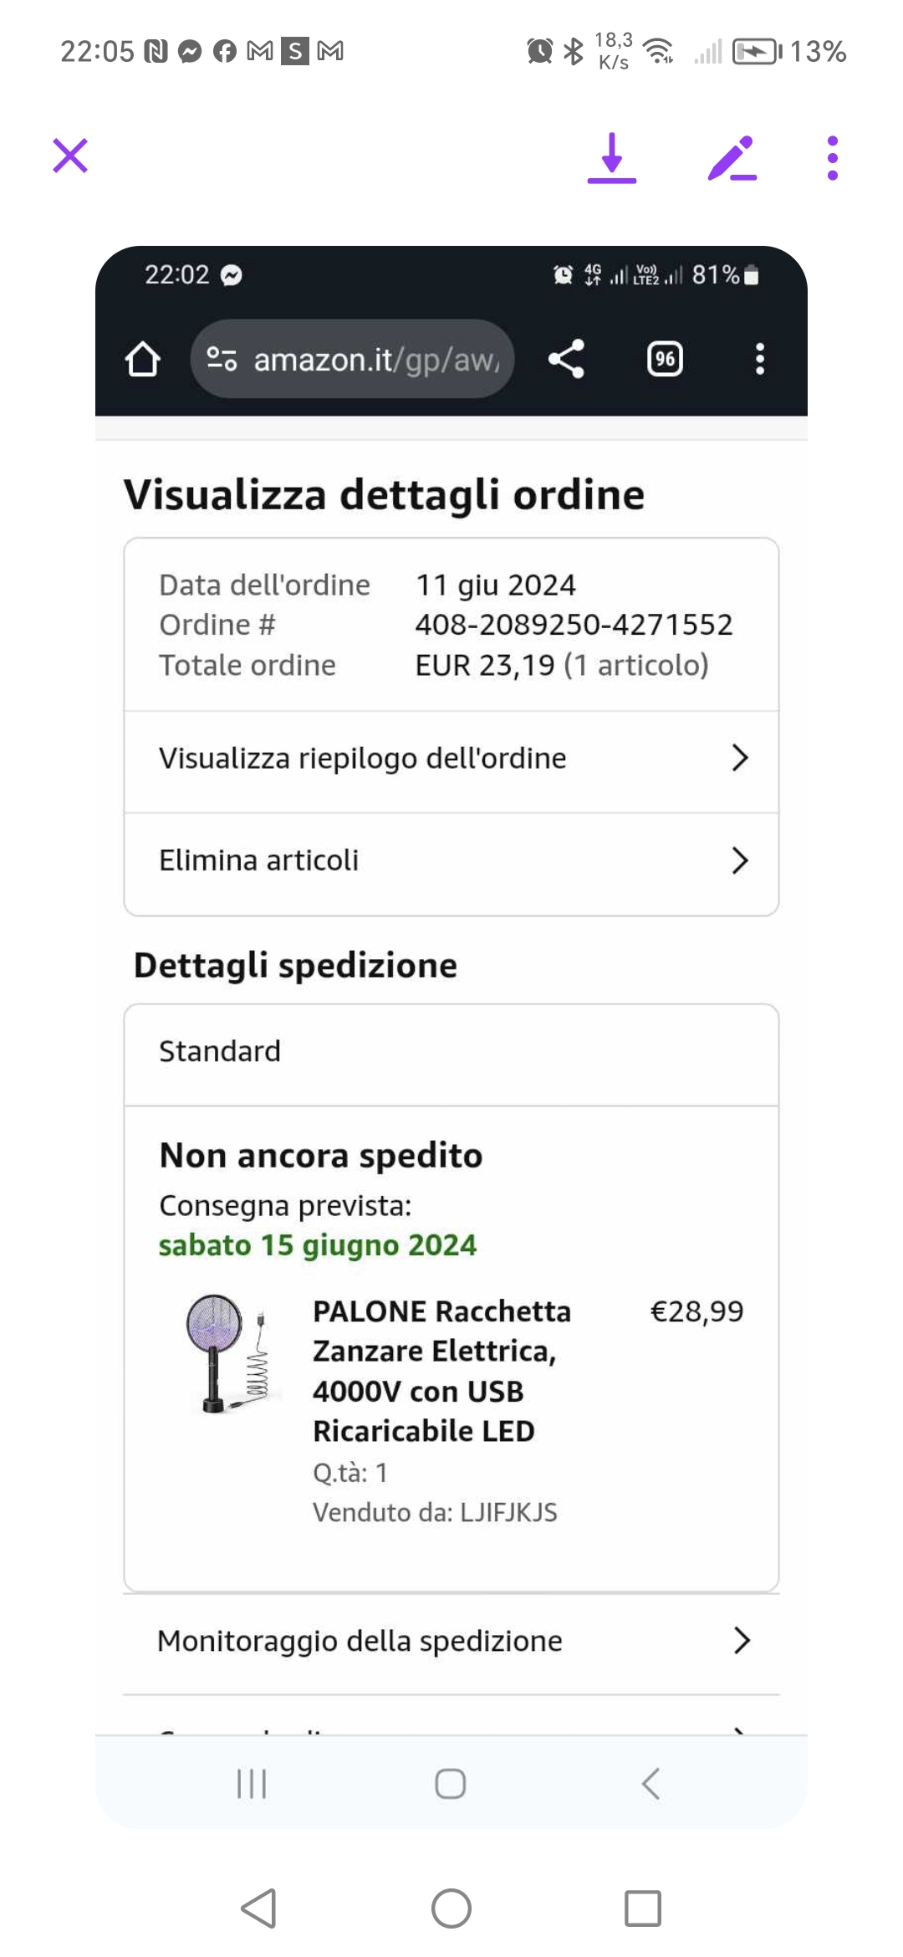Screen dimensions: 903x1957
Task: Tap the Monitoraggio della spedizione link
Action: 360,1641
